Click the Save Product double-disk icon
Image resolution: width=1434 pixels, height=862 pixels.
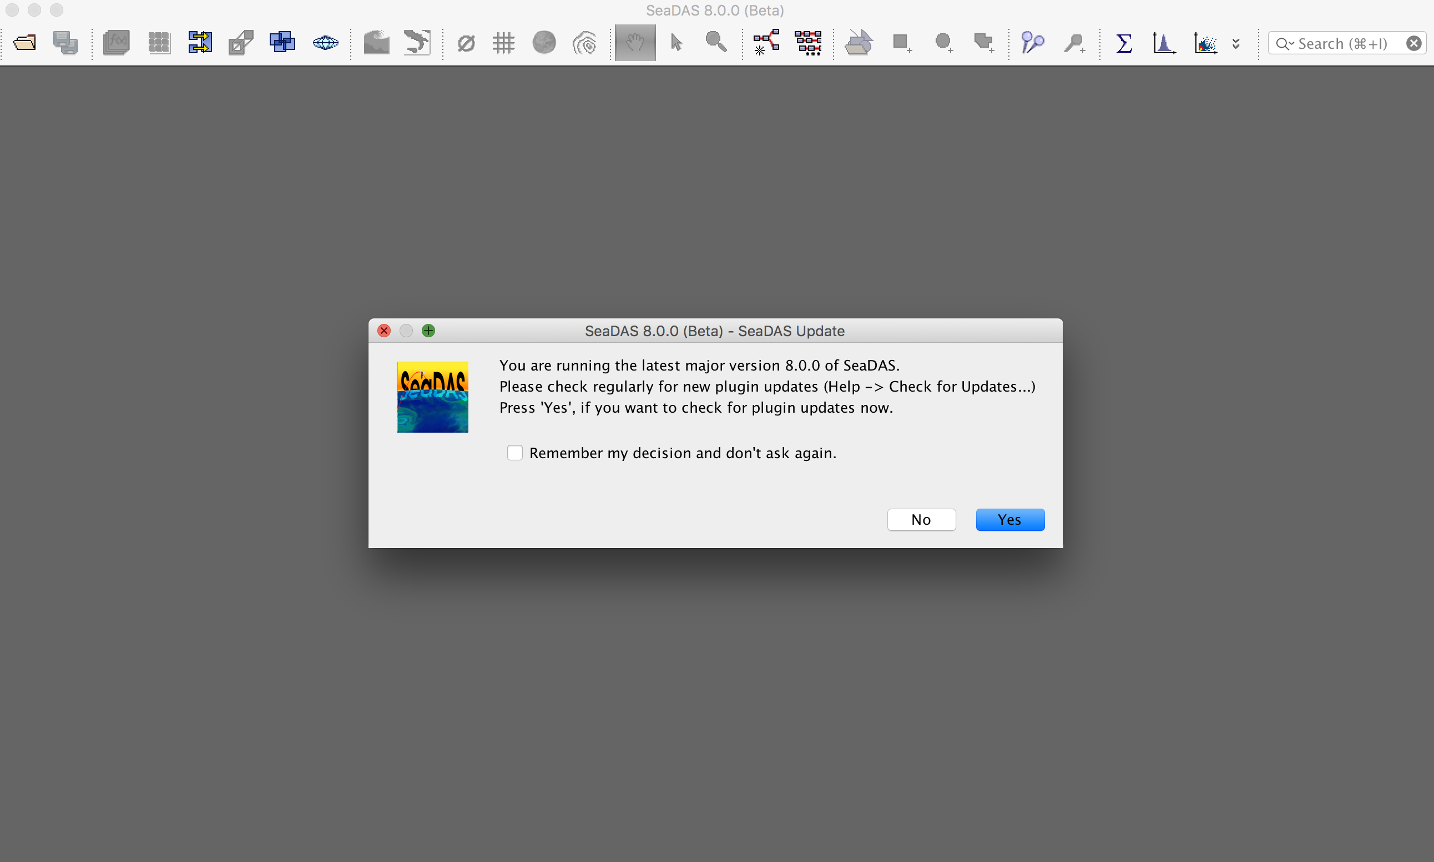click(x=65, y=42)
